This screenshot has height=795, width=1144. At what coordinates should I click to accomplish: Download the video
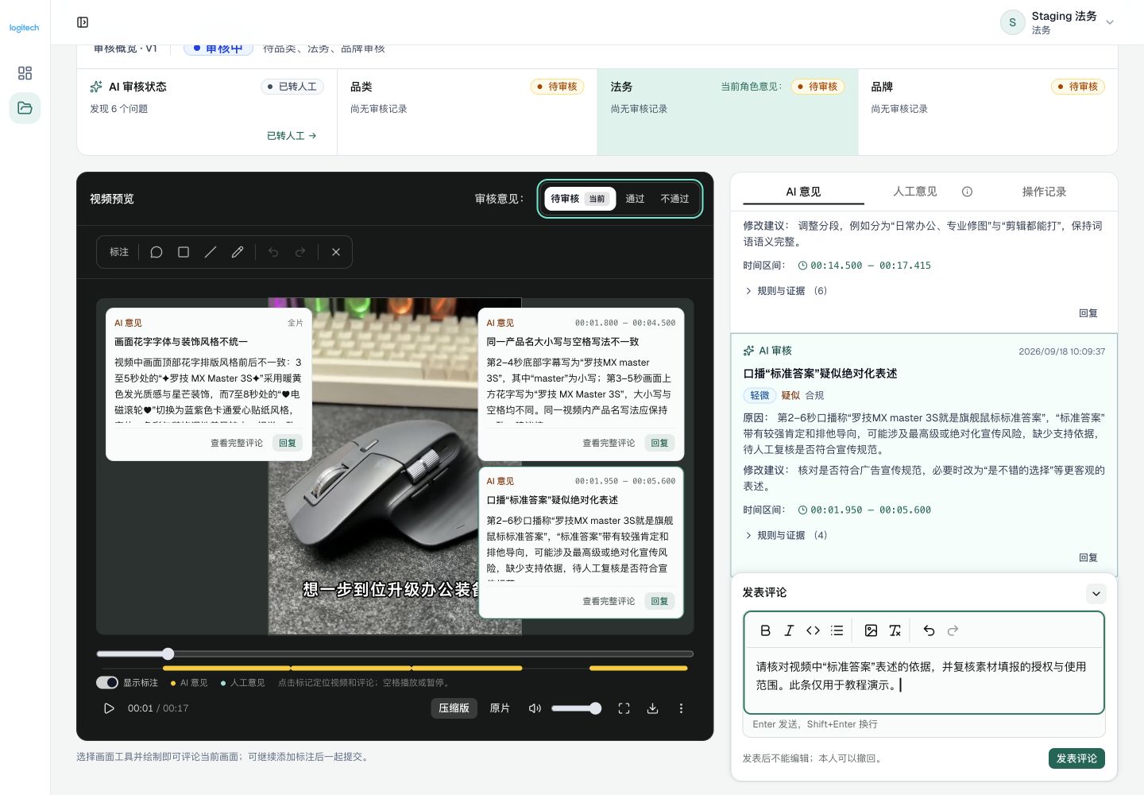pyautogui.click(x=652, y=708)
